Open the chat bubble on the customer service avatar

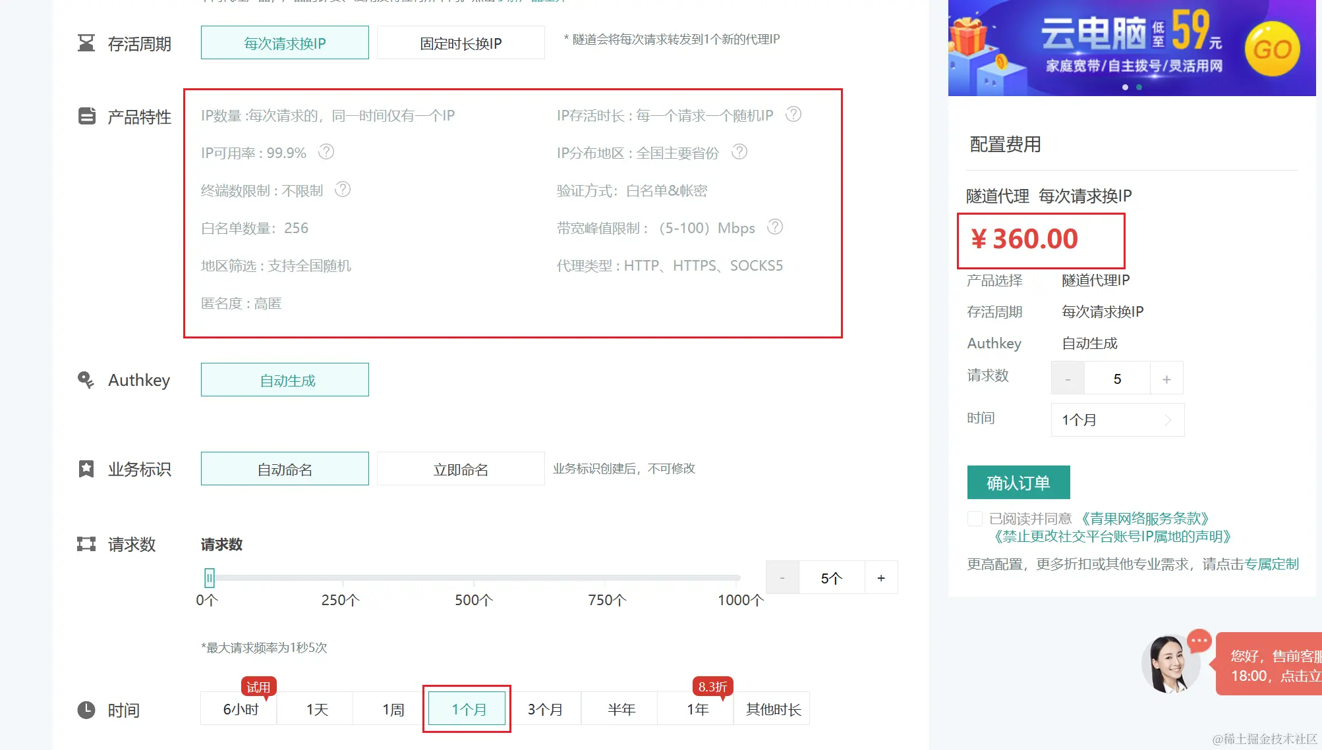[1199, 640]
